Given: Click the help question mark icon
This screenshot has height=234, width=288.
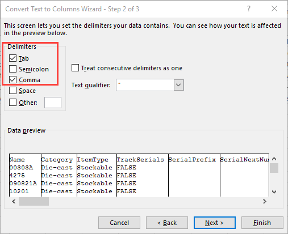Looking at the screenshot, I should tap(249, 8).
